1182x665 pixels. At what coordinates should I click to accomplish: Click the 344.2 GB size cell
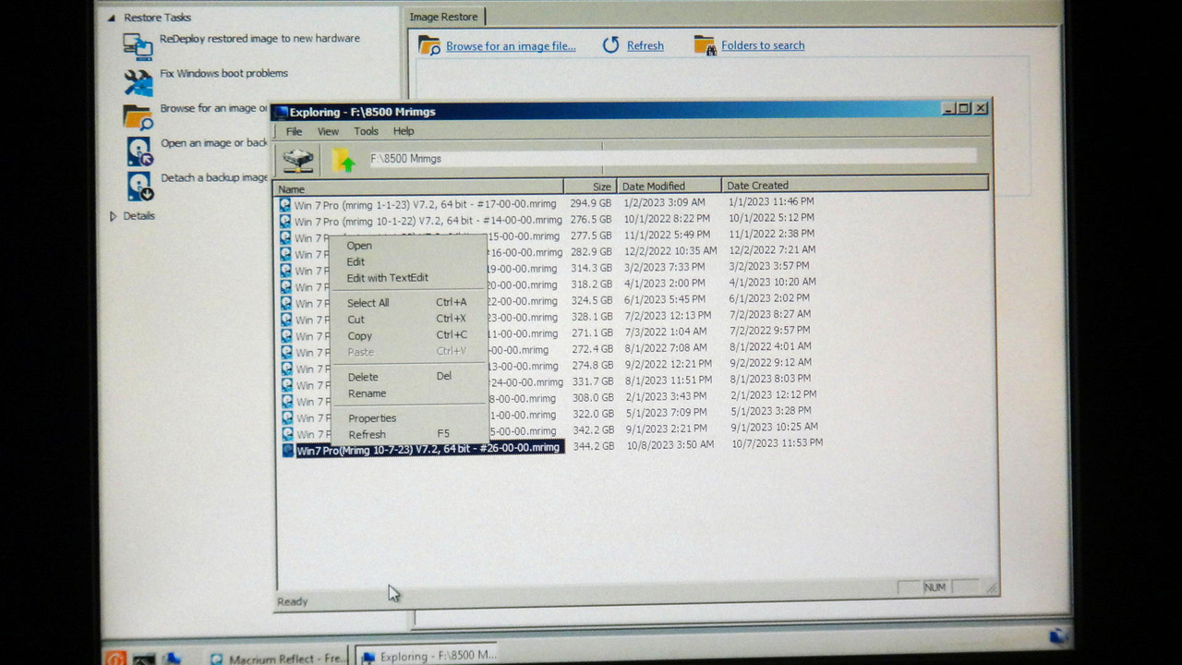[594, 446]
